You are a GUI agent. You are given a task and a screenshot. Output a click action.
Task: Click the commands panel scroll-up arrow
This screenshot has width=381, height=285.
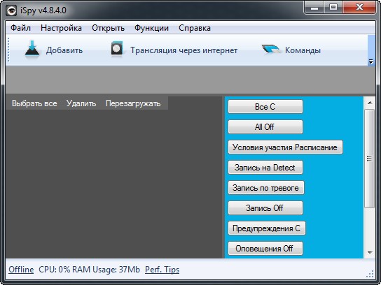[x=370, y=103]
